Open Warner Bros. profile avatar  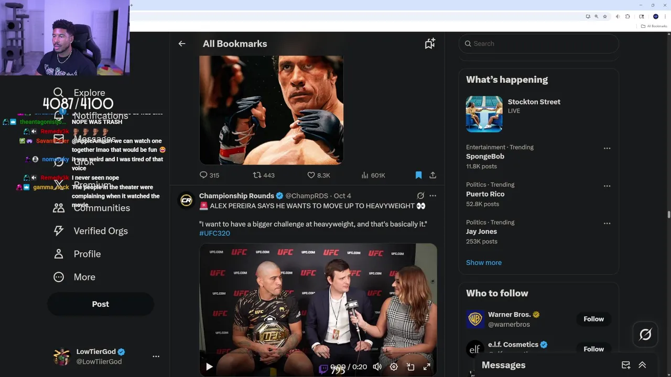pyautogui.click(x=475, y=319)
